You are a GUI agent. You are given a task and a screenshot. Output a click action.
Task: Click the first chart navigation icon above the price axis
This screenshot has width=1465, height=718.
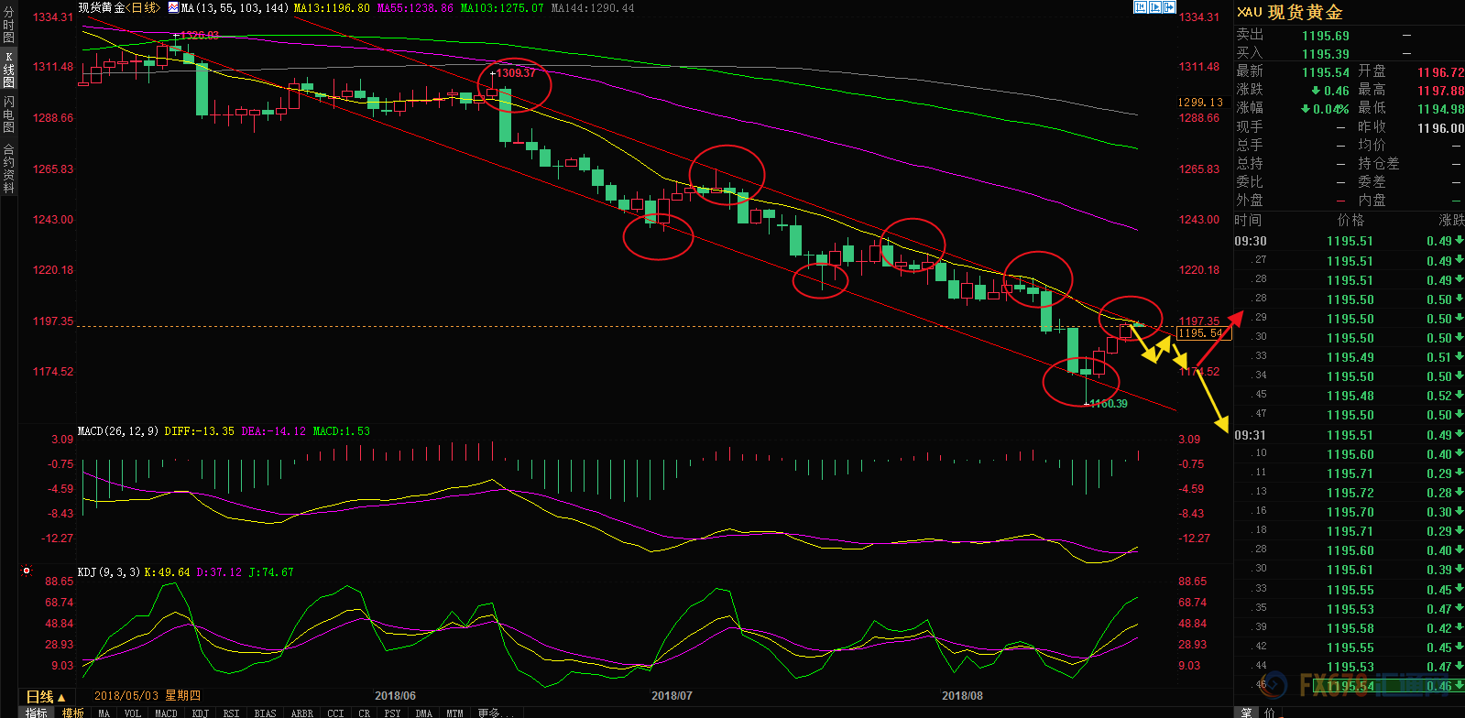1141,7
